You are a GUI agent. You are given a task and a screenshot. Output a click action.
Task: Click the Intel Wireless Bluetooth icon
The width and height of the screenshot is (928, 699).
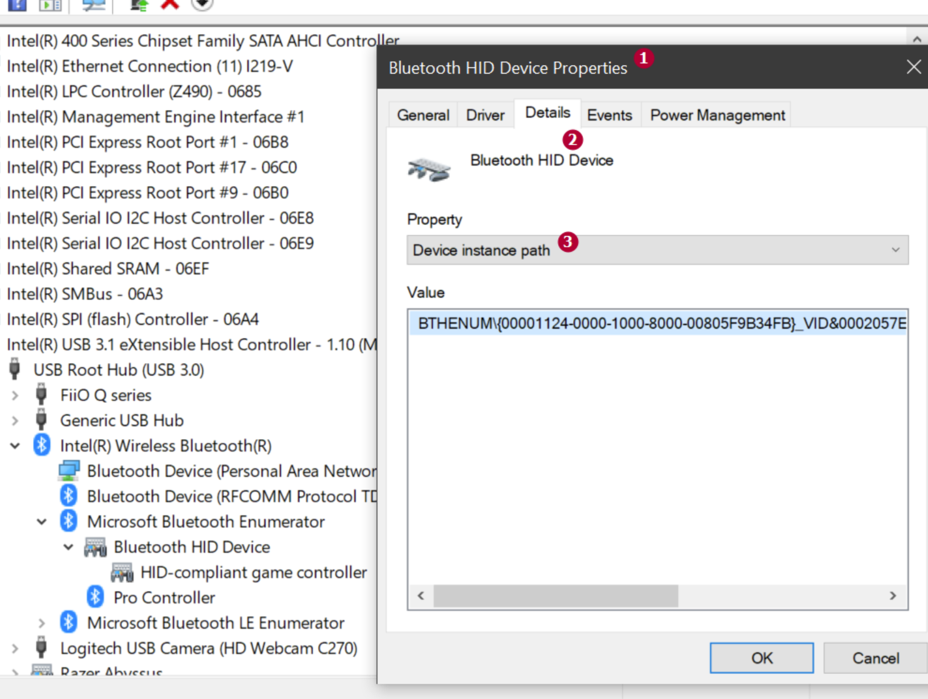(42, 445)
